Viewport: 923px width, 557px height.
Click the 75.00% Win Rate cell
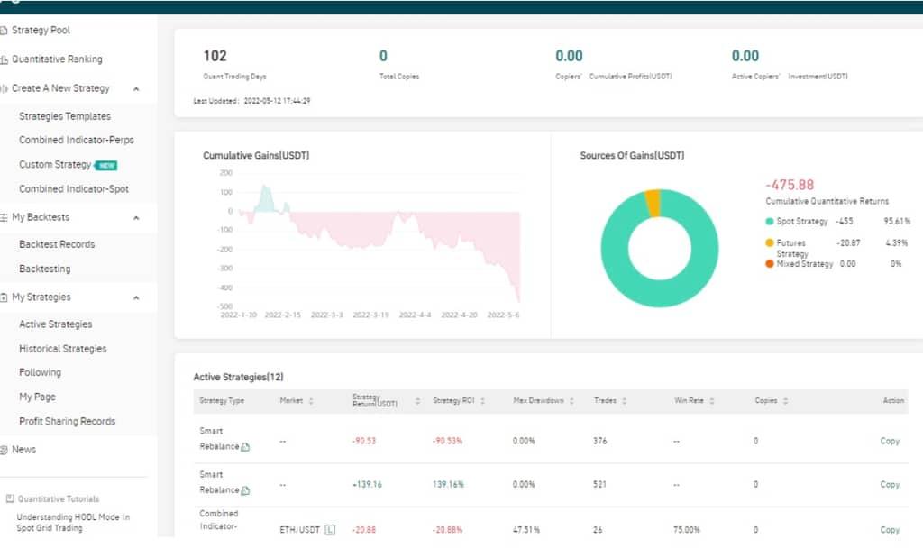point(686,530)
